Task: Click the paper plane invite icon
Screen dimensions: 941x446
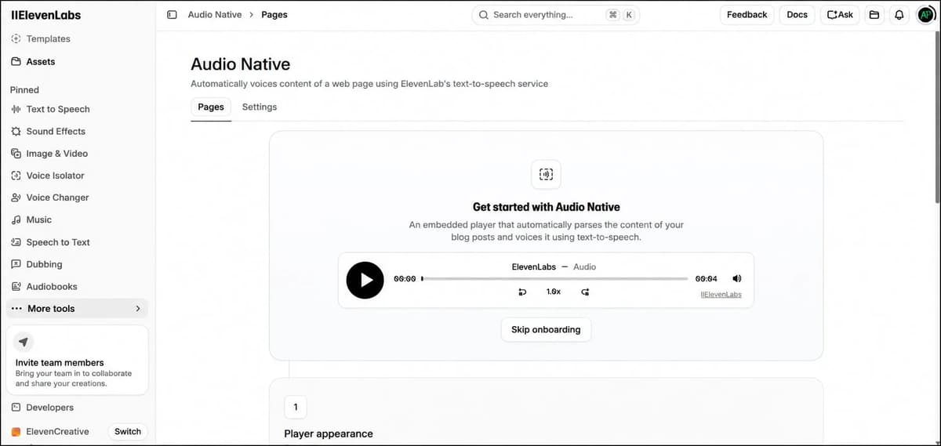Action: pyautogui.click(x=24, y=342)
